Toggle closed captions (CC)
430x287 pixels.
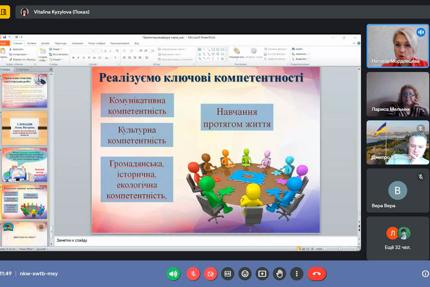click(227, 274)
